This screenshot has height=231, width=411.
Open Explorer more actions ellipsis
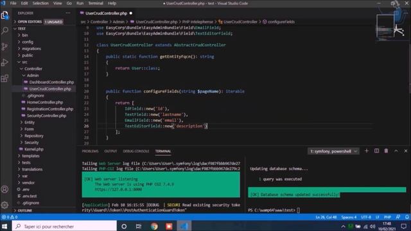pyautogui.click(x=68, y=13)
